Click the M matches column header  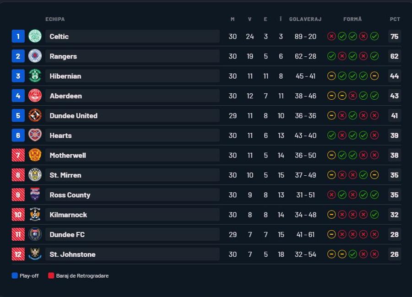[x=233, y=19]
